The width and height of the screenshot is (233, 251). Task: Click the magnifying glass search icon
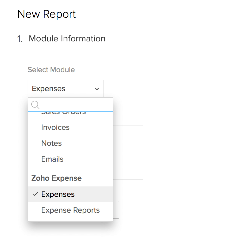pyautogui.click(x=35, y=105)
